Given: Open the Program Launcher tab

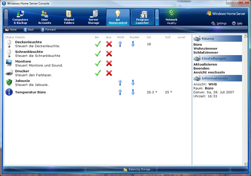Looking at the screenshot, I should point(142,17).
